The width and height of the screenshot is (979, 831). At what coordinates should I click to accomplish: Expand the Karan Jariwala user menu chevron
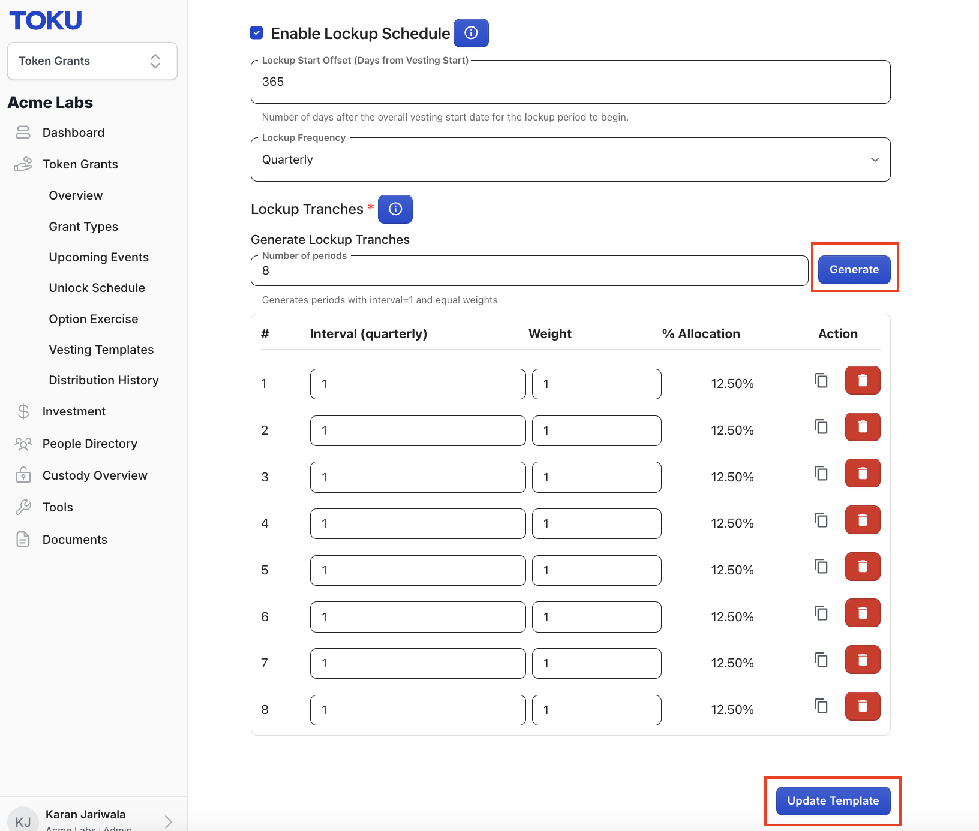pos(169,821)
